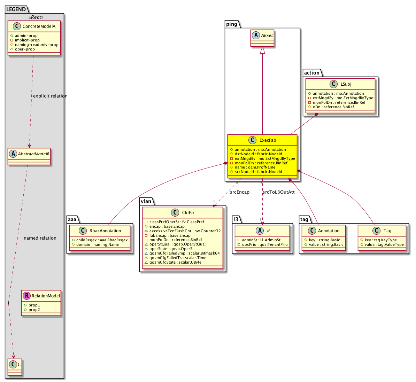The width and height of the screenshot is (416, 382).
Task: Click the Annotation class title in tag package
Action: pos(329,231)
